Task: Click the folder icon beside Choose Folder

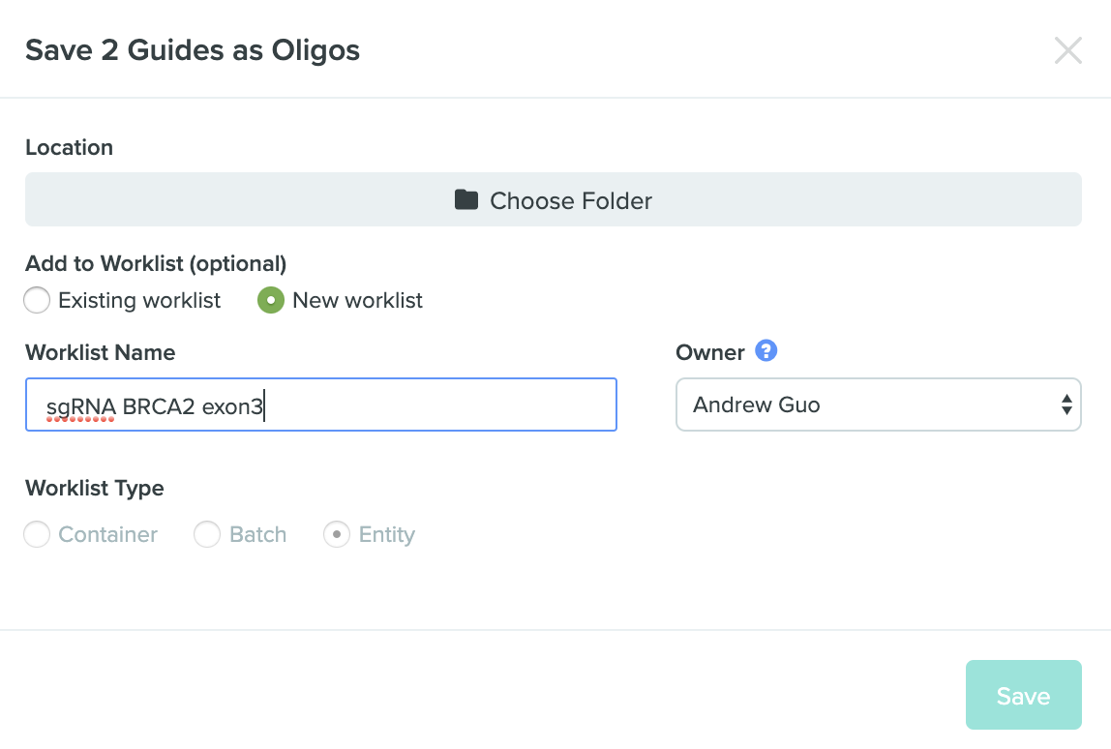Action: (x=466, y=199)
